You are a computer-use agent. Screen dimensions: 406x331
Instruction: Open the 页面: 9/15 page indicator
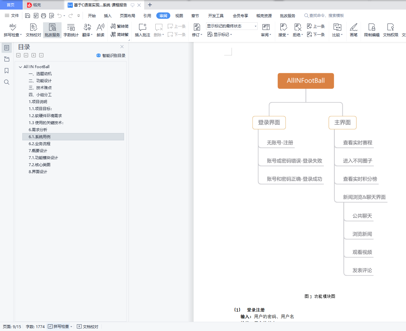pos(12,327)
